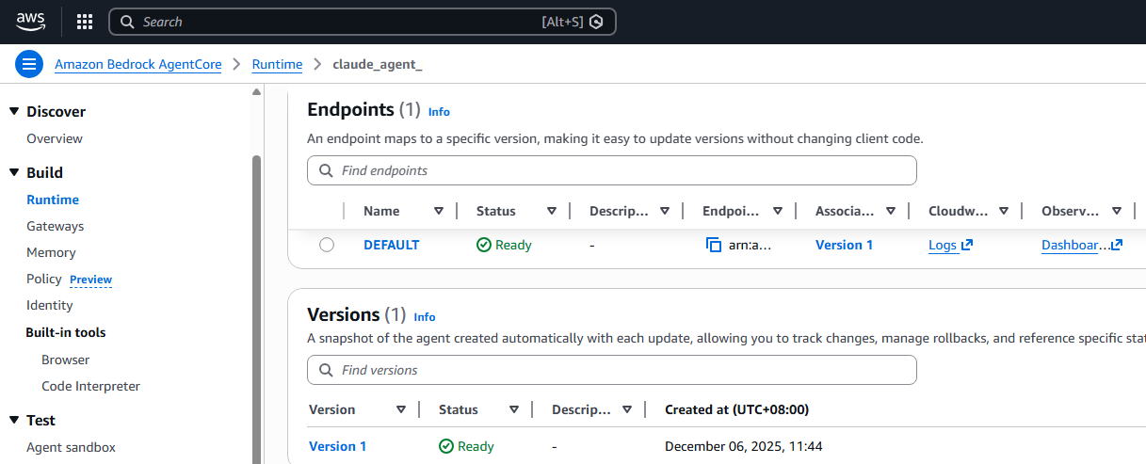Open the CloudWatch Logs external link
Image resolution: width=1146 pixels, height=464 pixels.
949,245
